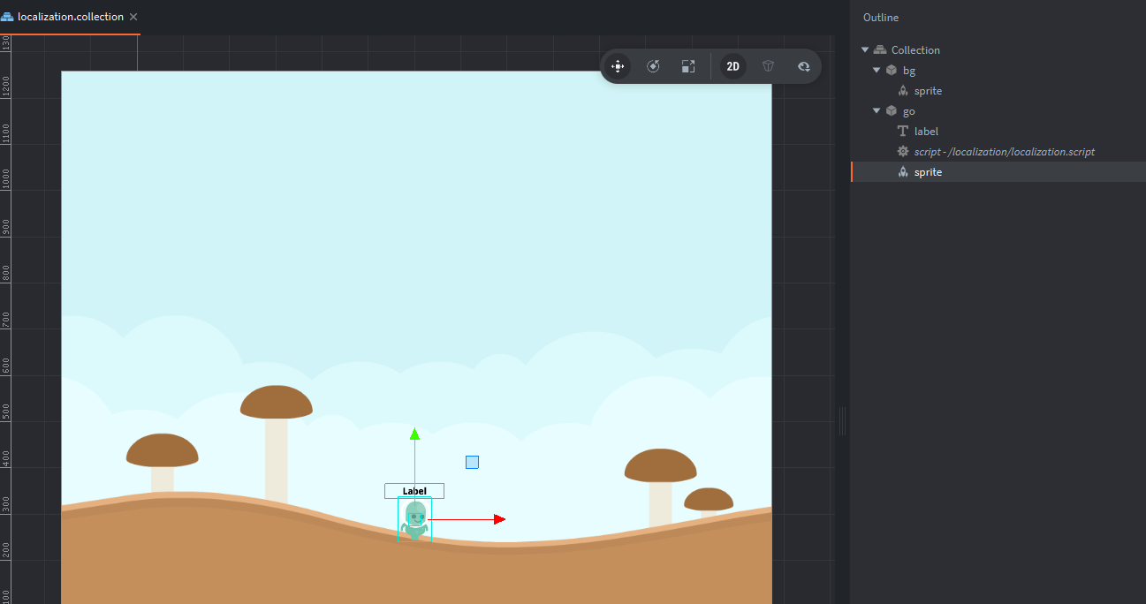The image size is (1146, 604).
Task: Select the Scale tool in scene toolbar
Action: coord(688,66)
